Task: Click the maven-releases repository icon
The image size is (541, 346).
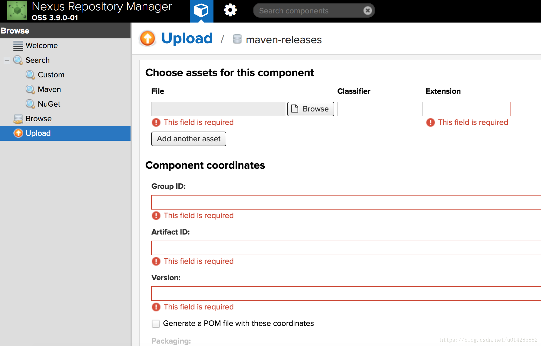Action: pyautogui.click(x=237, y=39)
